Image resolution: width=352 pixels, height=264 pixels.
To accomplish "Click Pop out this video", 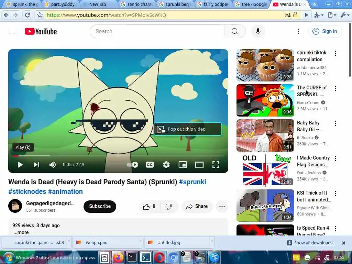I will [x=188, y=129].
